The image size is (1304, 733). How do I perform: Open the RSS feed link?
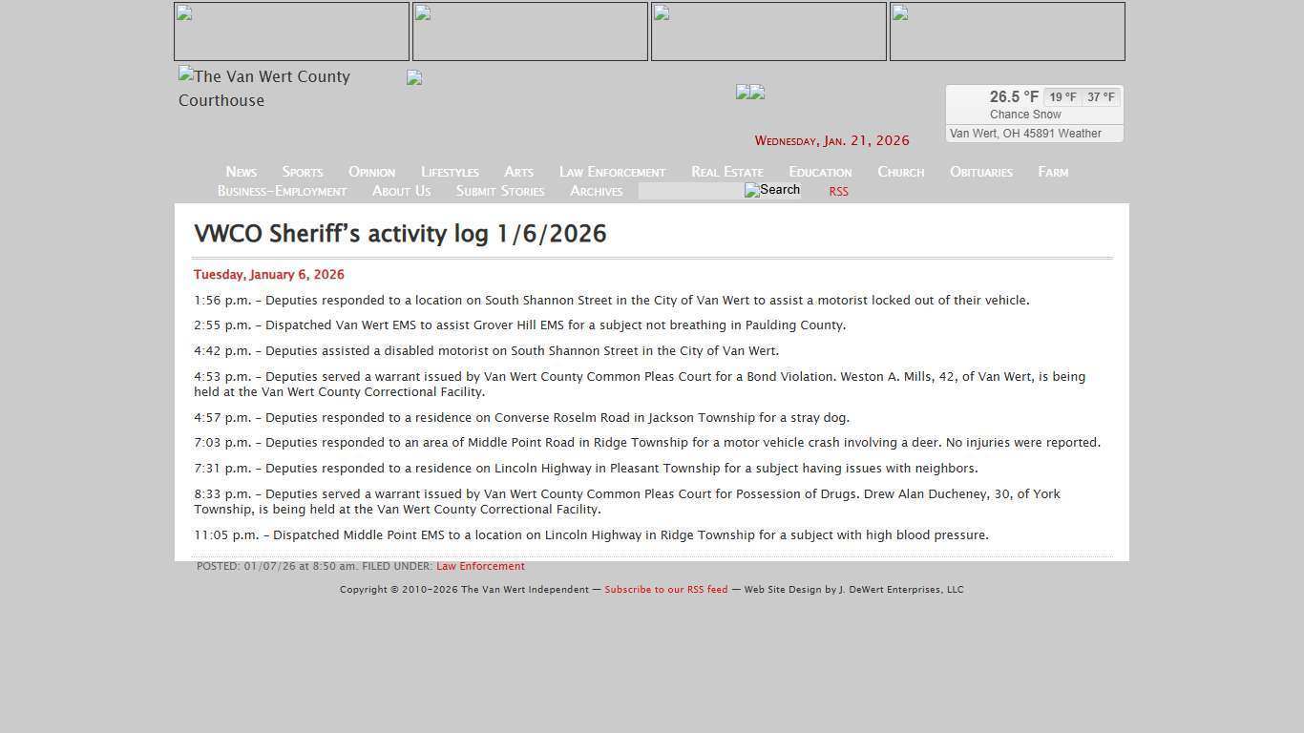point(837,191)
